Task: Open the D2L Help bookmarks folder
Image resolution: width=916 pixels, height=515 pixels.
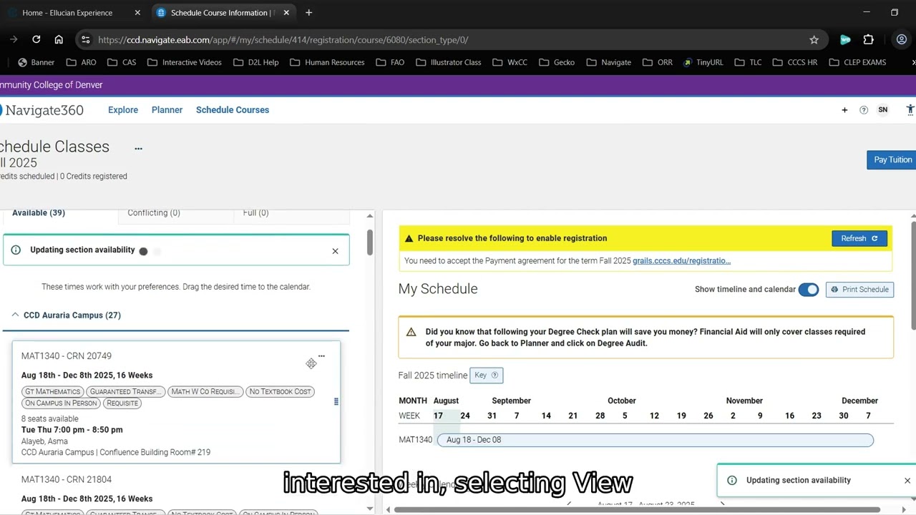Action: point(256,62)
